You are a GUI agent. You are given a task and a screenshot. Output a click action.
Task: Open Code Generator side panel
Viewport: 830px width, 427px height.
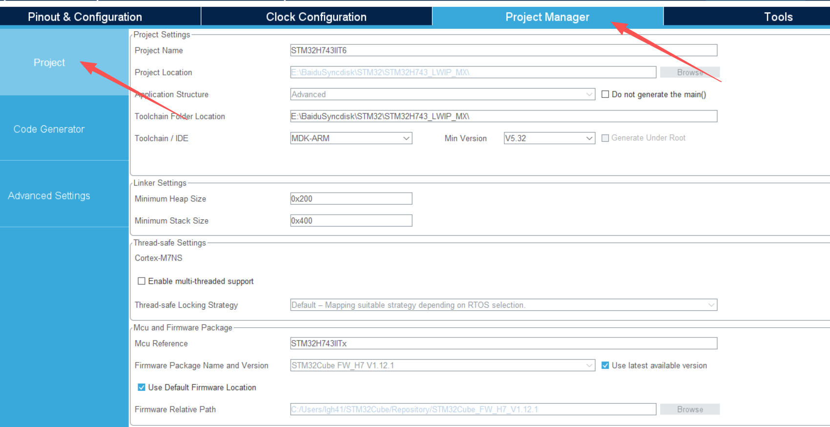49,129
